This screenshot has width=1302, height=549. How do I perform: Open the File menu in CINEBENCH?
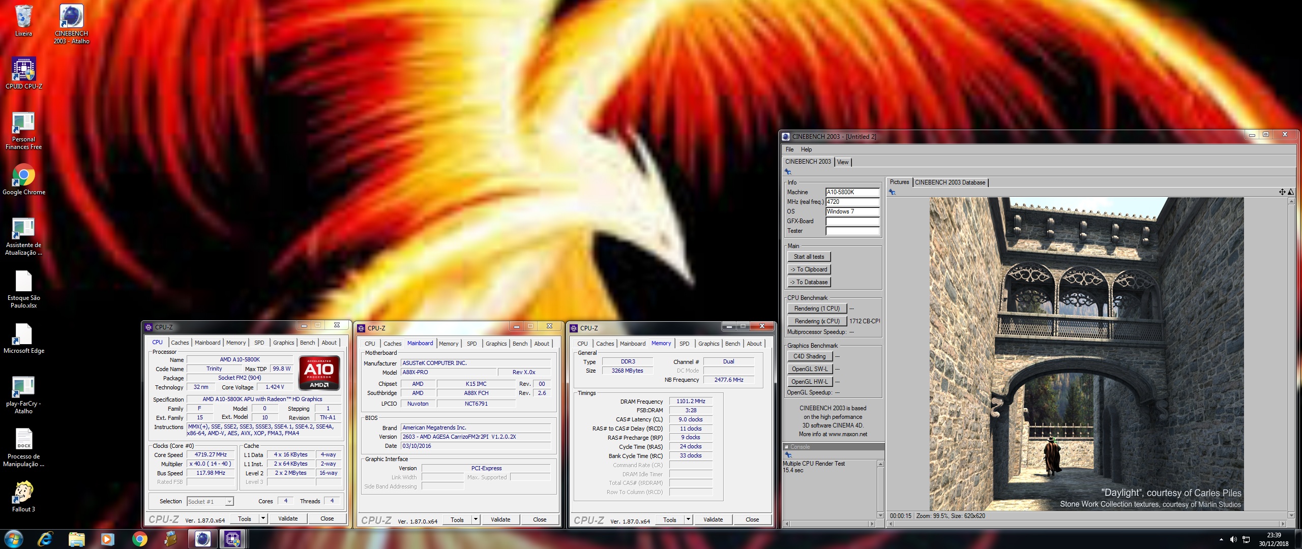point(789,149)
